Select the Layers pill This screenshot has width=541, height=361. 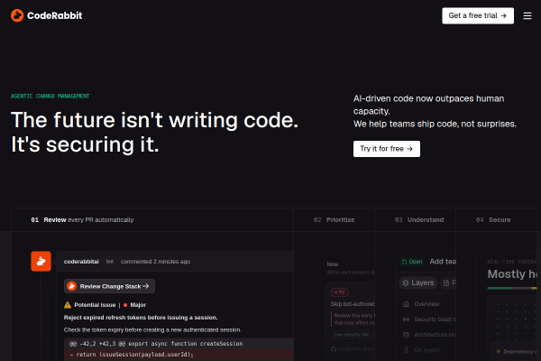(x=418, y=282)
